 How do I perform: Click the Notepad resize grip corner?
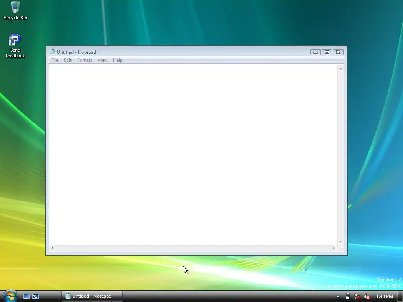click(x=341, y=249)
